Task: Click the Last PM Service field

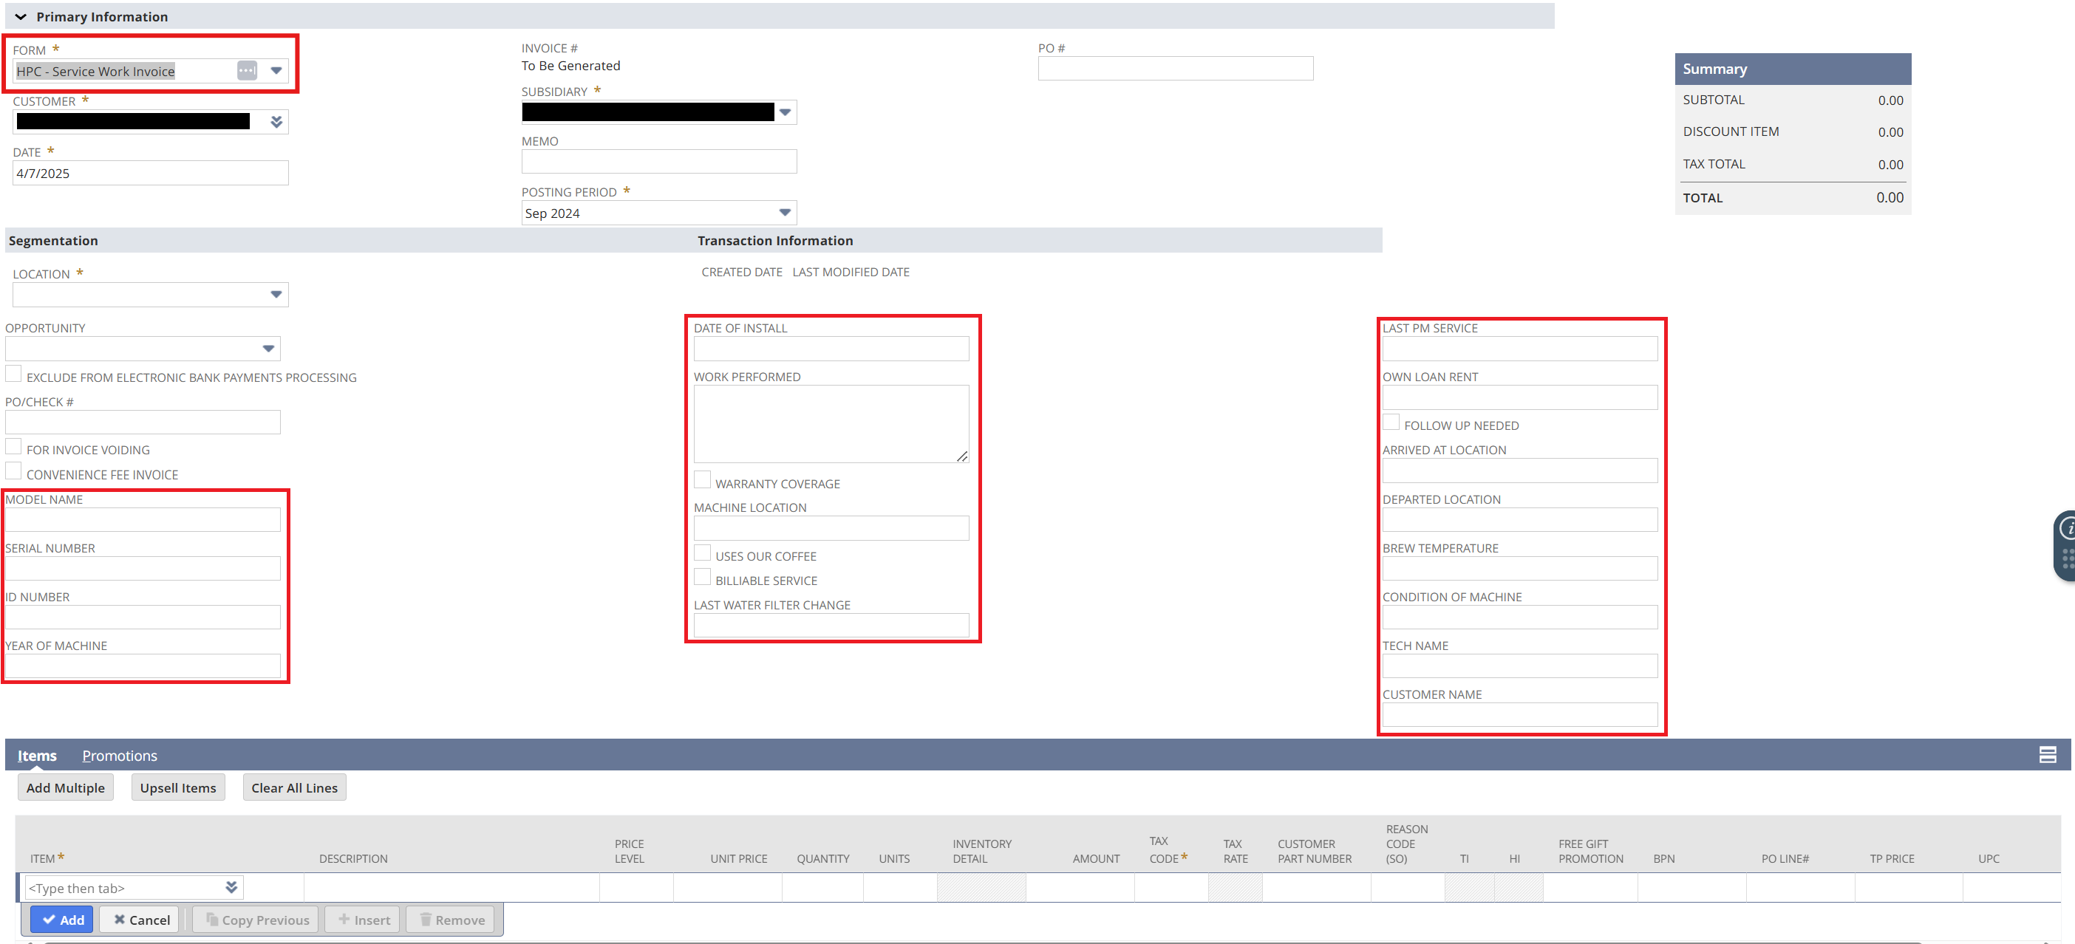Action: [x=1520, y=349]
